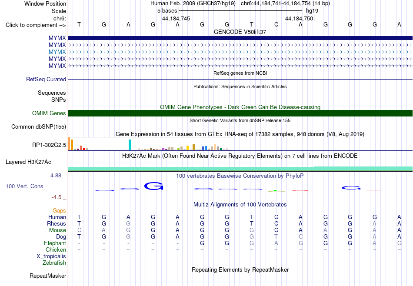Select the Chicken species row label
The image size is (413, 286).
coord(56,249)
